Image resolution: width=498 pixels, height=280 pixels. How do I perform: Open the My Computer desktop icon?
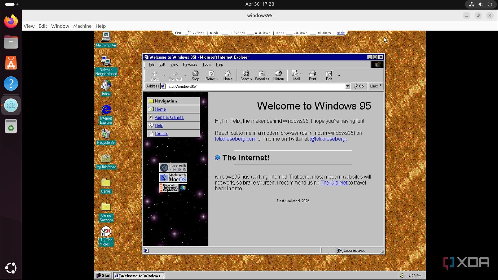point(106,39)
